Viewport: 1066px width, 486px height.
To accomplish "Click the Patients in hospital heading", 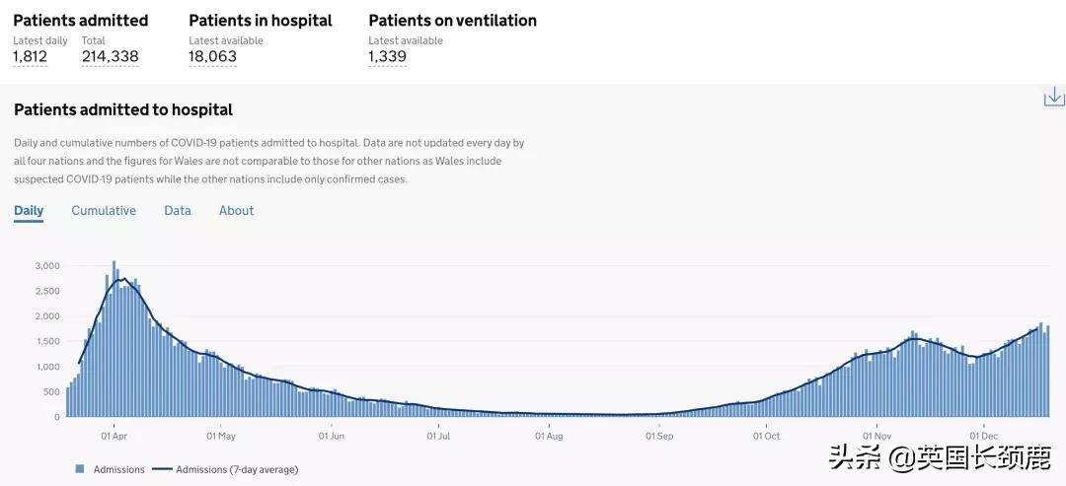I will pyautogui.click(x=261, y=21).
